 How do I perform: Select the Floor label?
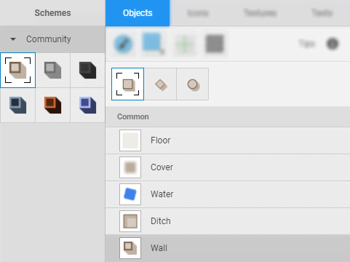click(161, 140)
